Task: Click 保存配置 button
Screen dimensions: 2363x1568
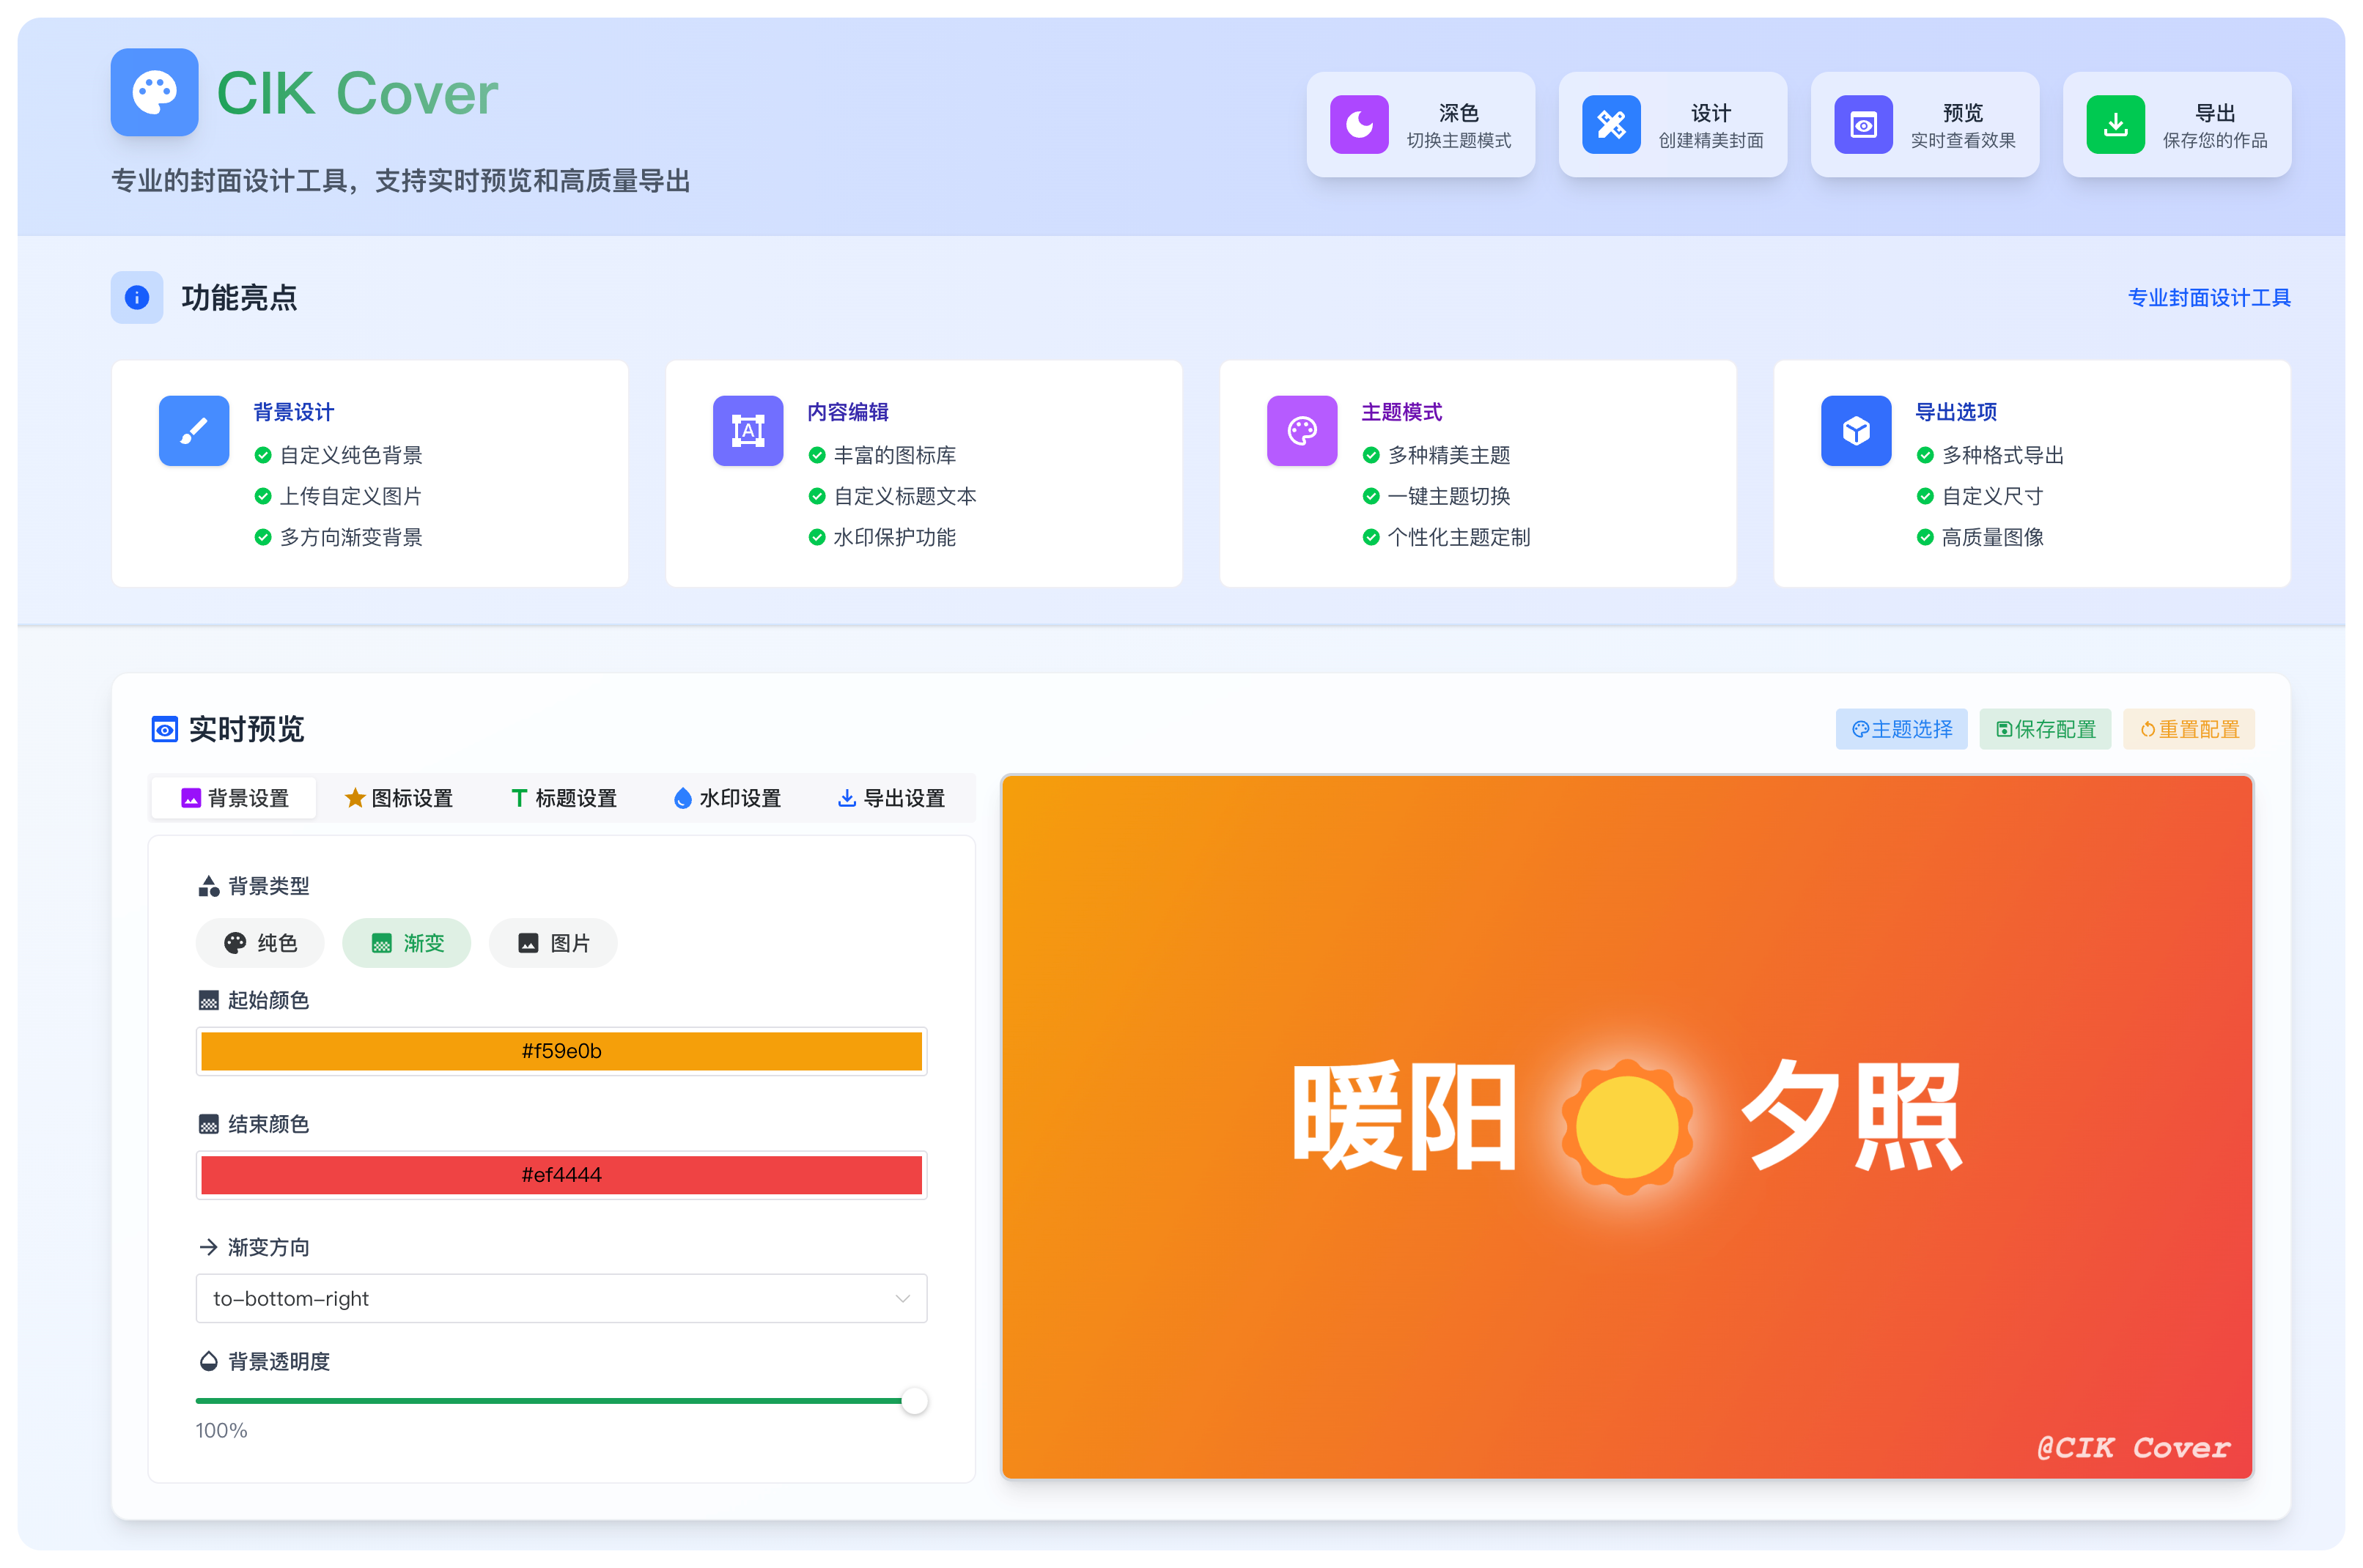Action: 2044,729
